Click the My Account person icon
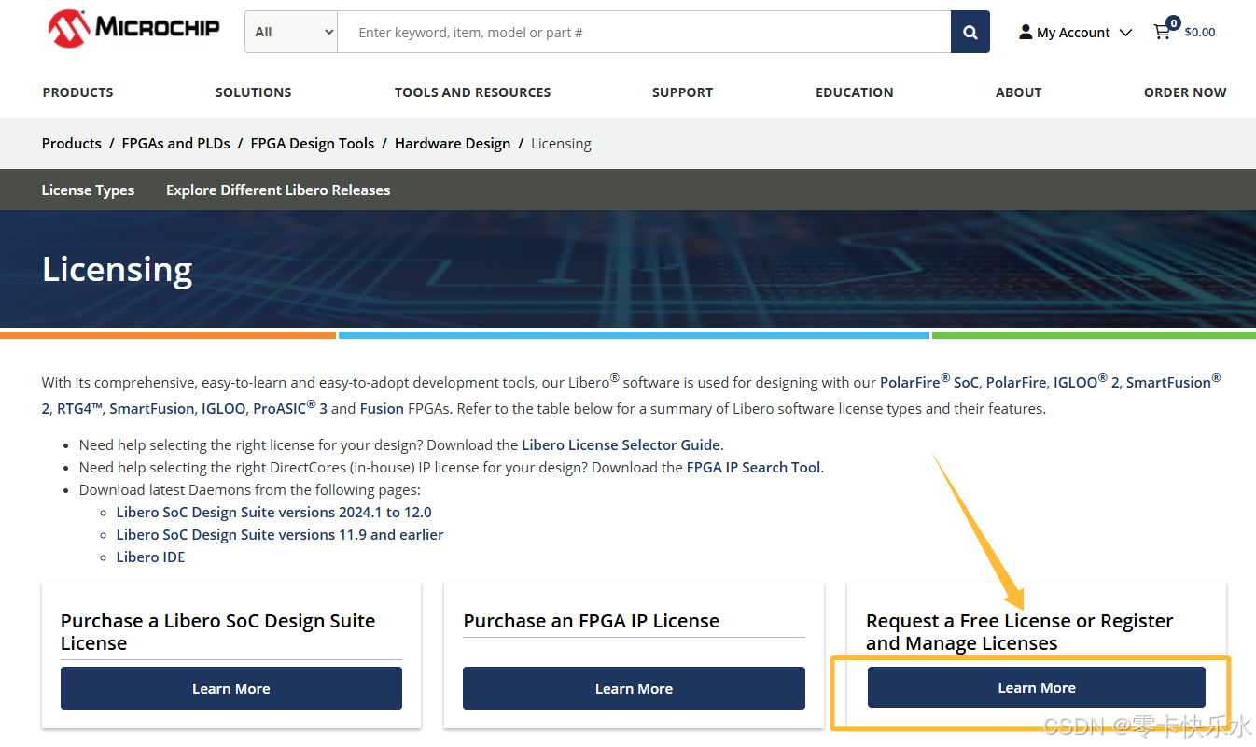1256x747 pixels. tap(1026, 32)
